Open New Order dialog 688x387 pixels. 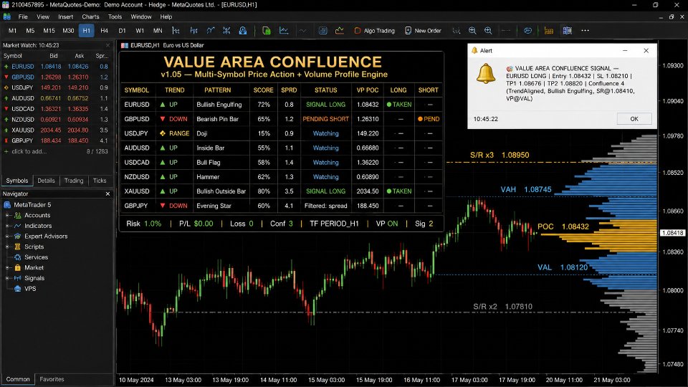coord(423,31)
